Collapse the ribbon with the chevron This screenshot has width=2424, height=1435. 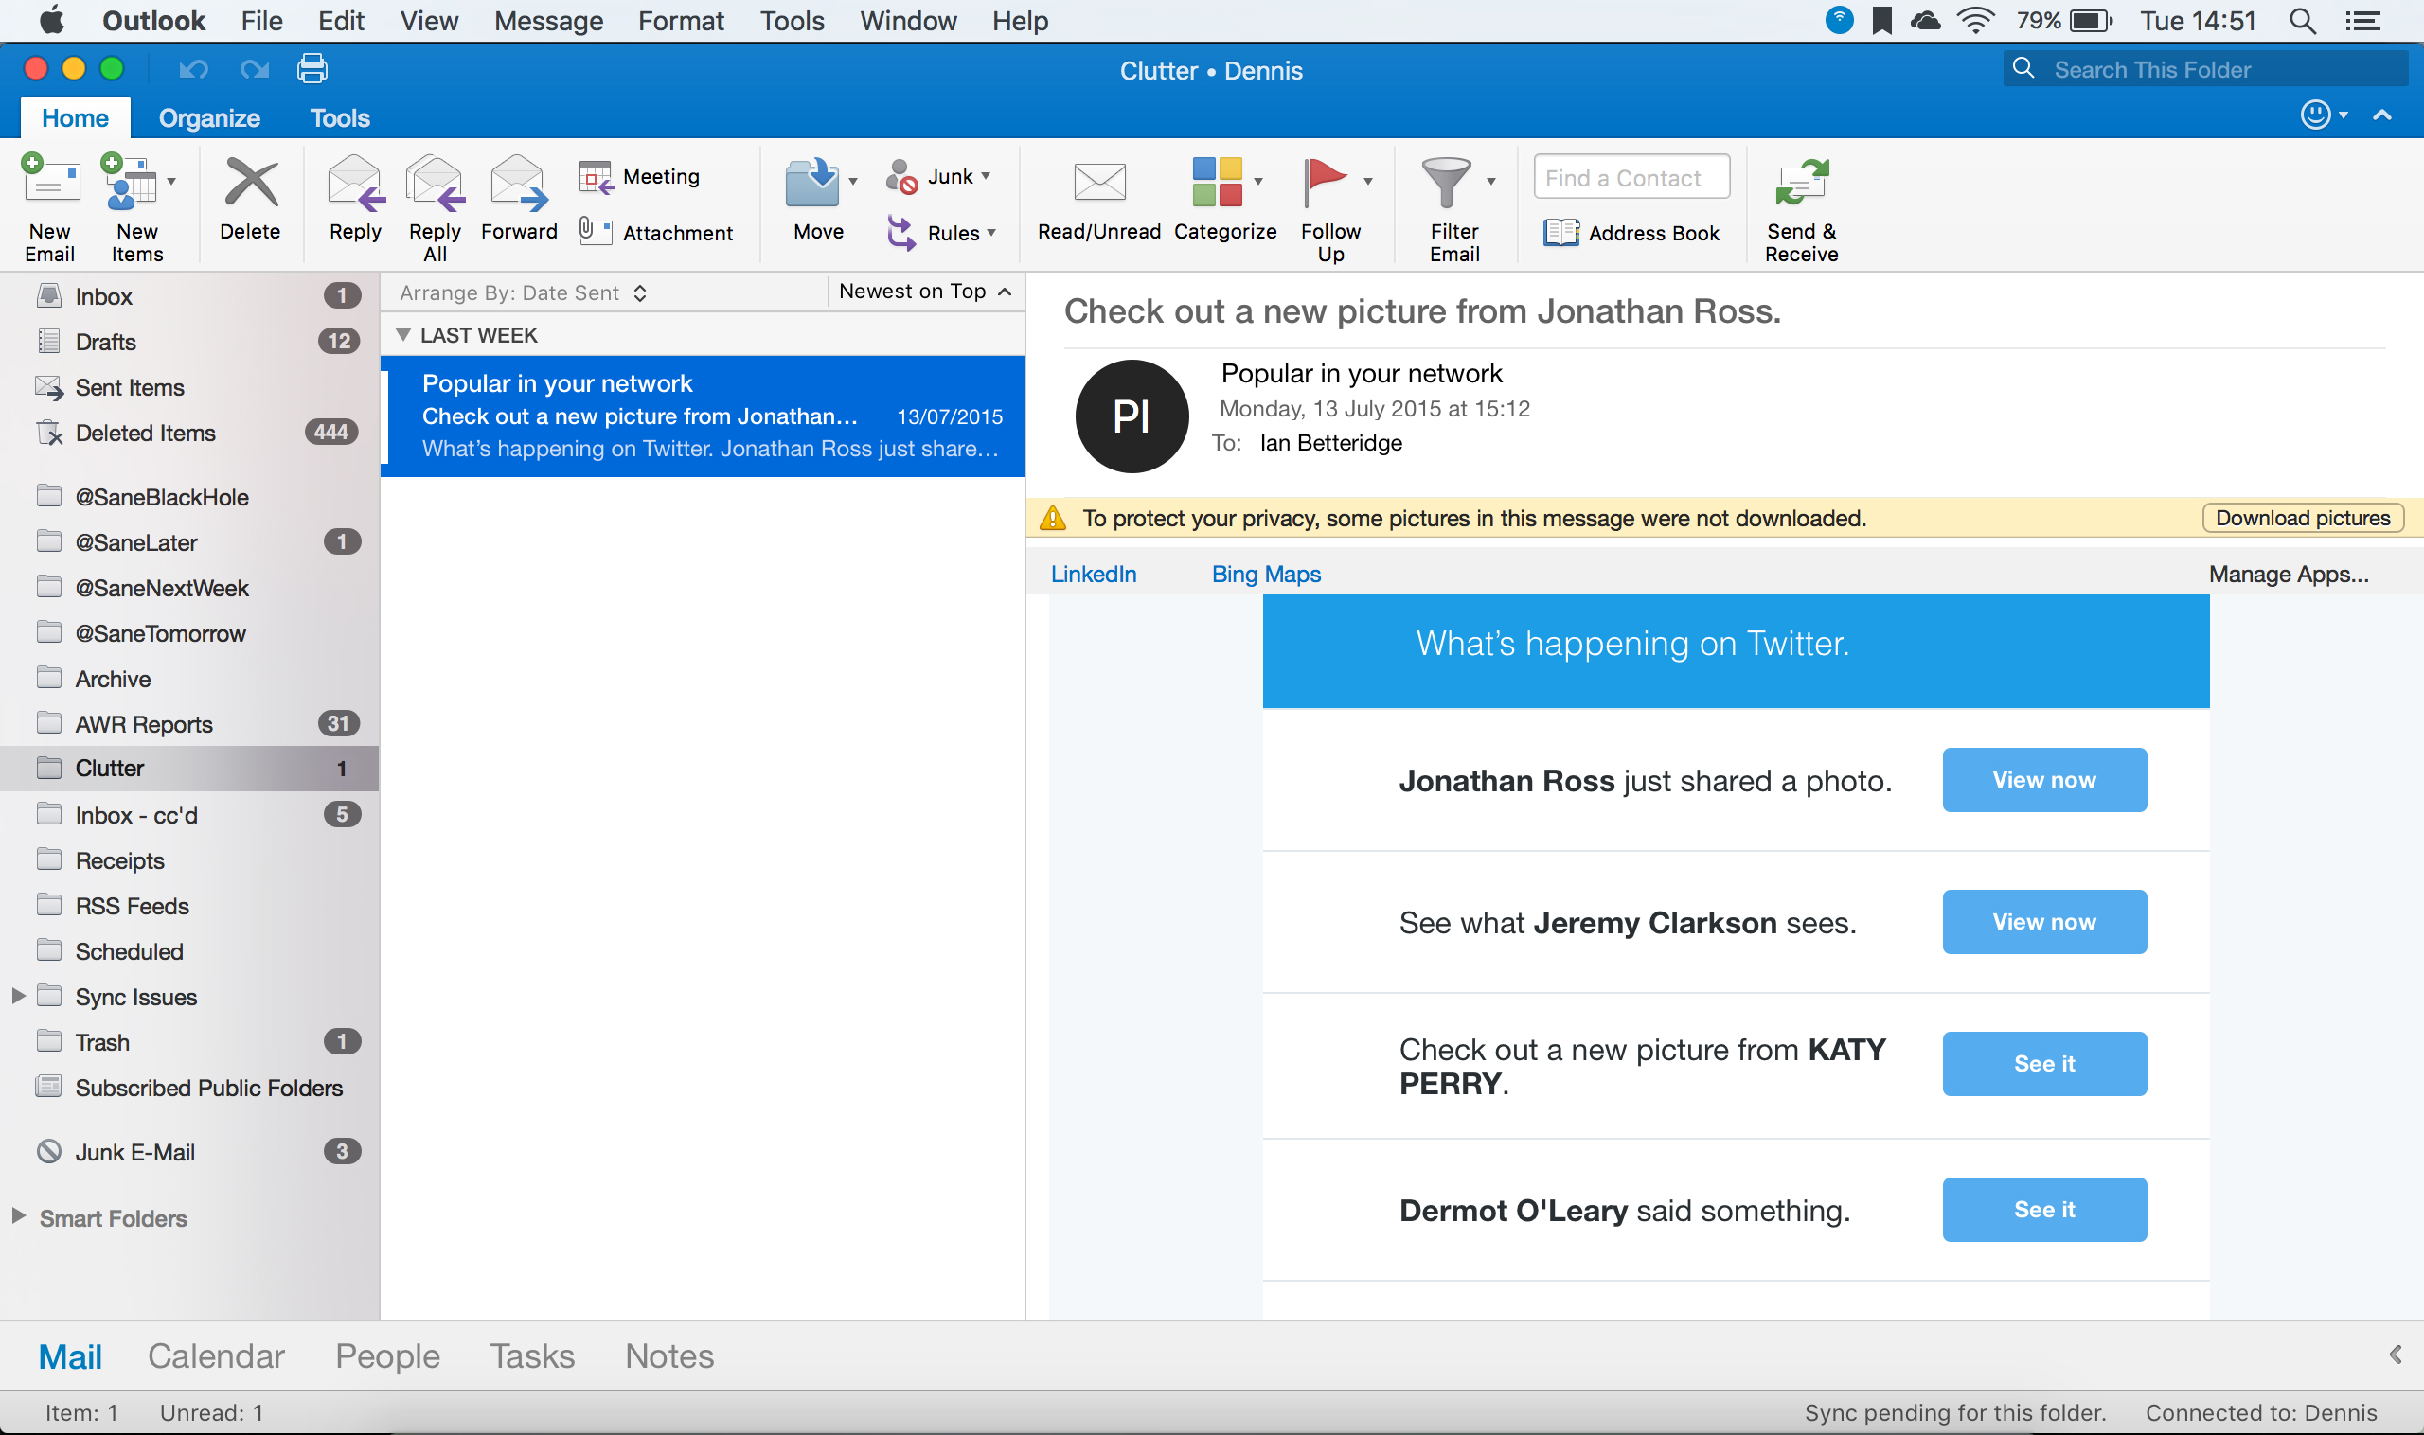[x=2383, y=116]
